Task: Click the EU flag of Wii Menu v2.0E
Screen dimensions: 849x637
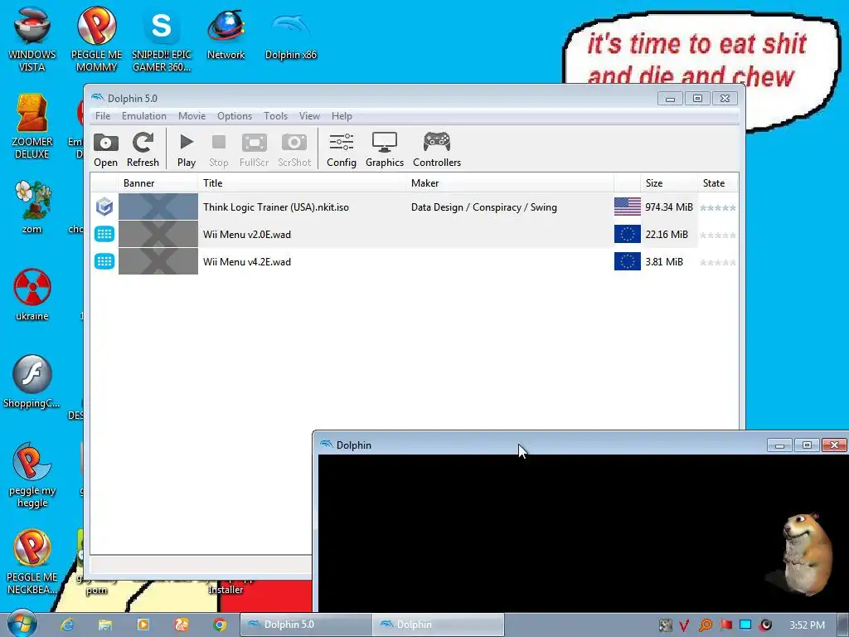Action: tap(627, 235)
